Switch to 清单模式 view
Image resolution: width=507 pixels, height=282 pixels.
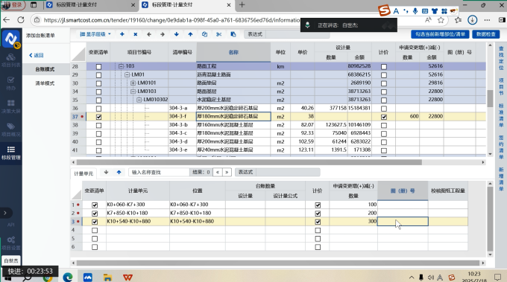tap(45, 83)
